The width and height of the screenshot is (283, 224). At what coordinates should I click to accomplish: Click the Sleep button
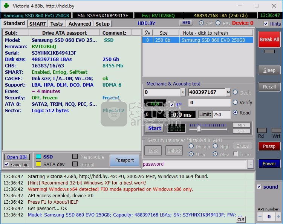pyautogui.click(x=269, y=70)
